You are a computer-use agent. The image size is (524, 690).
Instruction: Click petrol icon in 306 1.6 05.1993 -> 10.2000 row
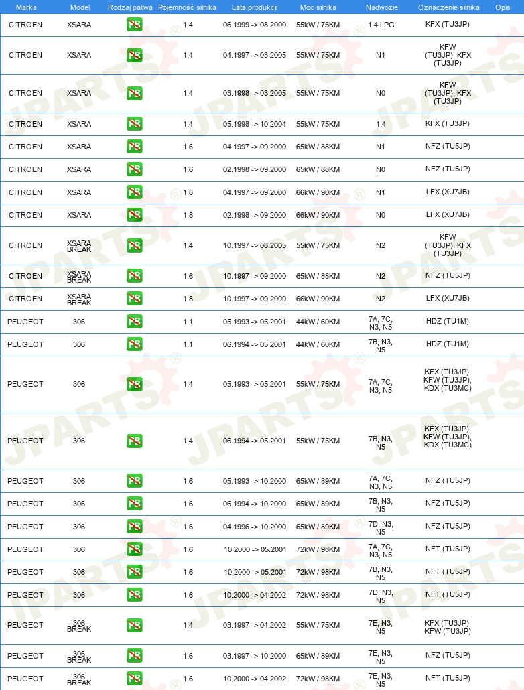pyautogui.click(x=134, y=481)
